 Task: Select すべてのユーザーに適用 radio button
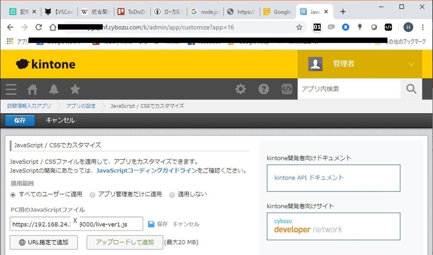click(13, 194)
